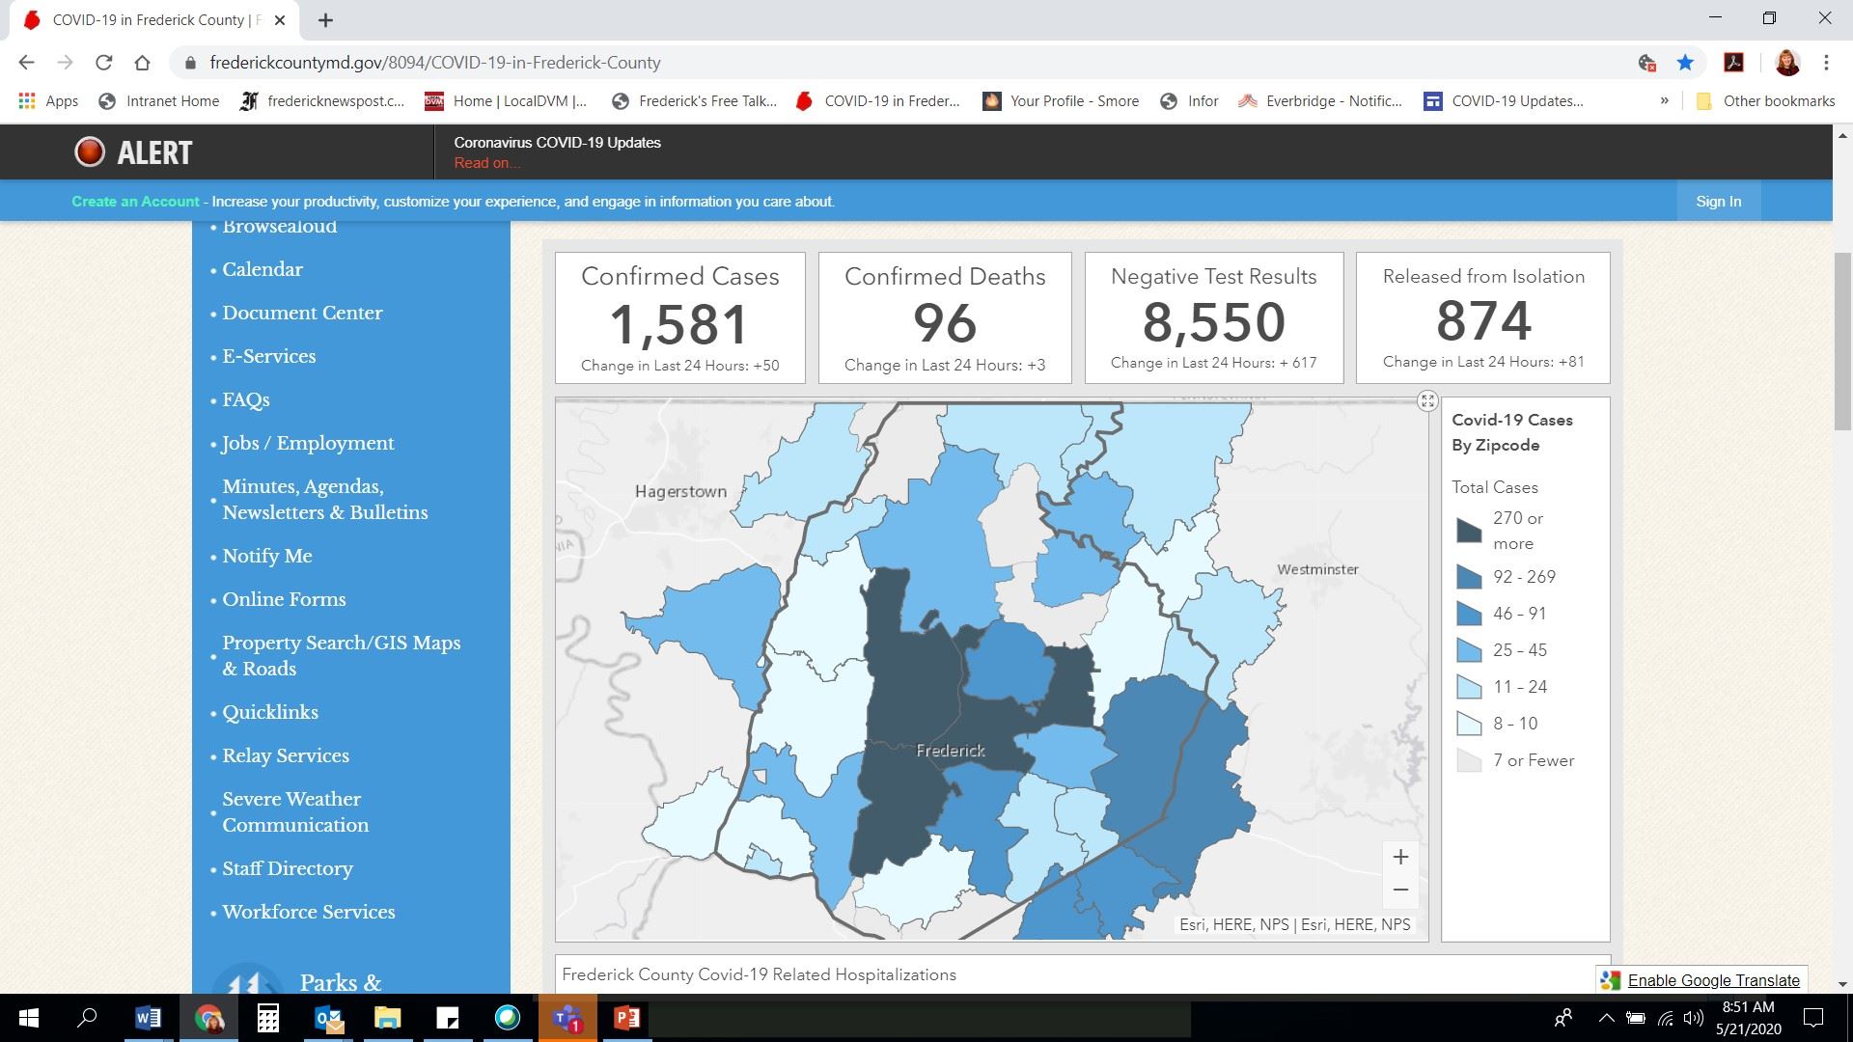The height and width of the screenshot is (1042, 1853).
Task: Select the dark '270 or more' legend swatch
Action: pos(1468,530)
